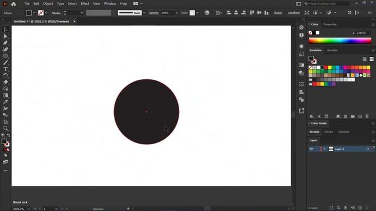
Task: Pick a color from the spectrum bar
Action: (340, 40)
